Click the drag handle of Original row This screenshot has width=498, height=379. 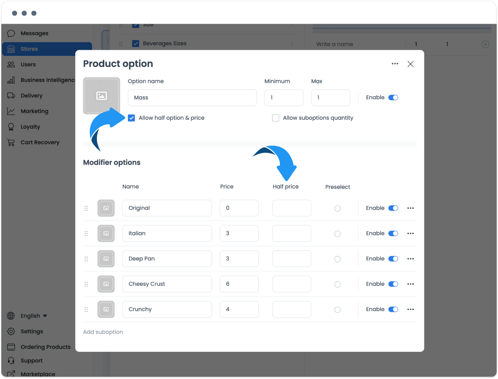pyautogui.click(x=86, y=208)
